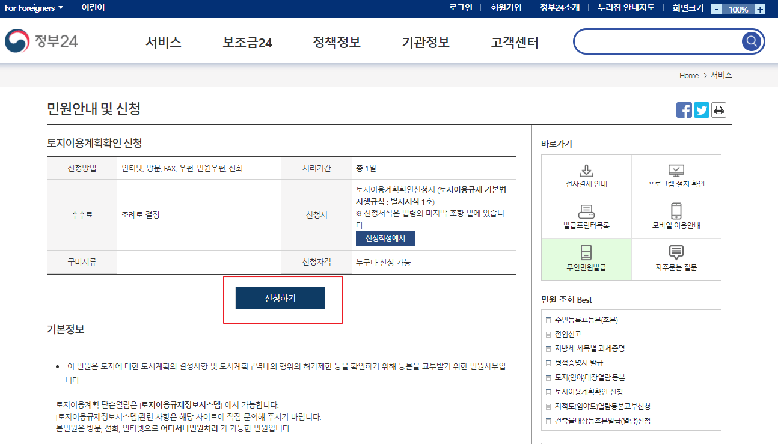Increase screen size with plus button
Image resolution: width=778 pixels, height=444 pixels.
coord(760,10)
